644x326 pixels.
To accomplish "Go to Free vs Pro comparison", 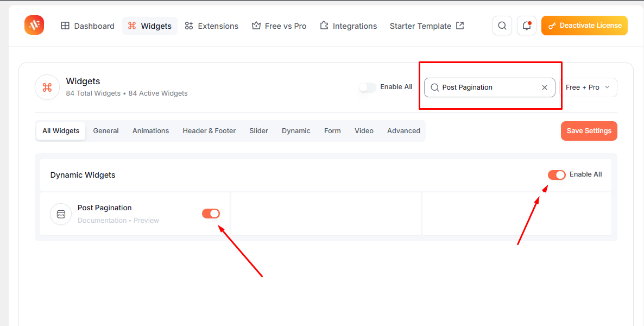I will pos(279,26).
